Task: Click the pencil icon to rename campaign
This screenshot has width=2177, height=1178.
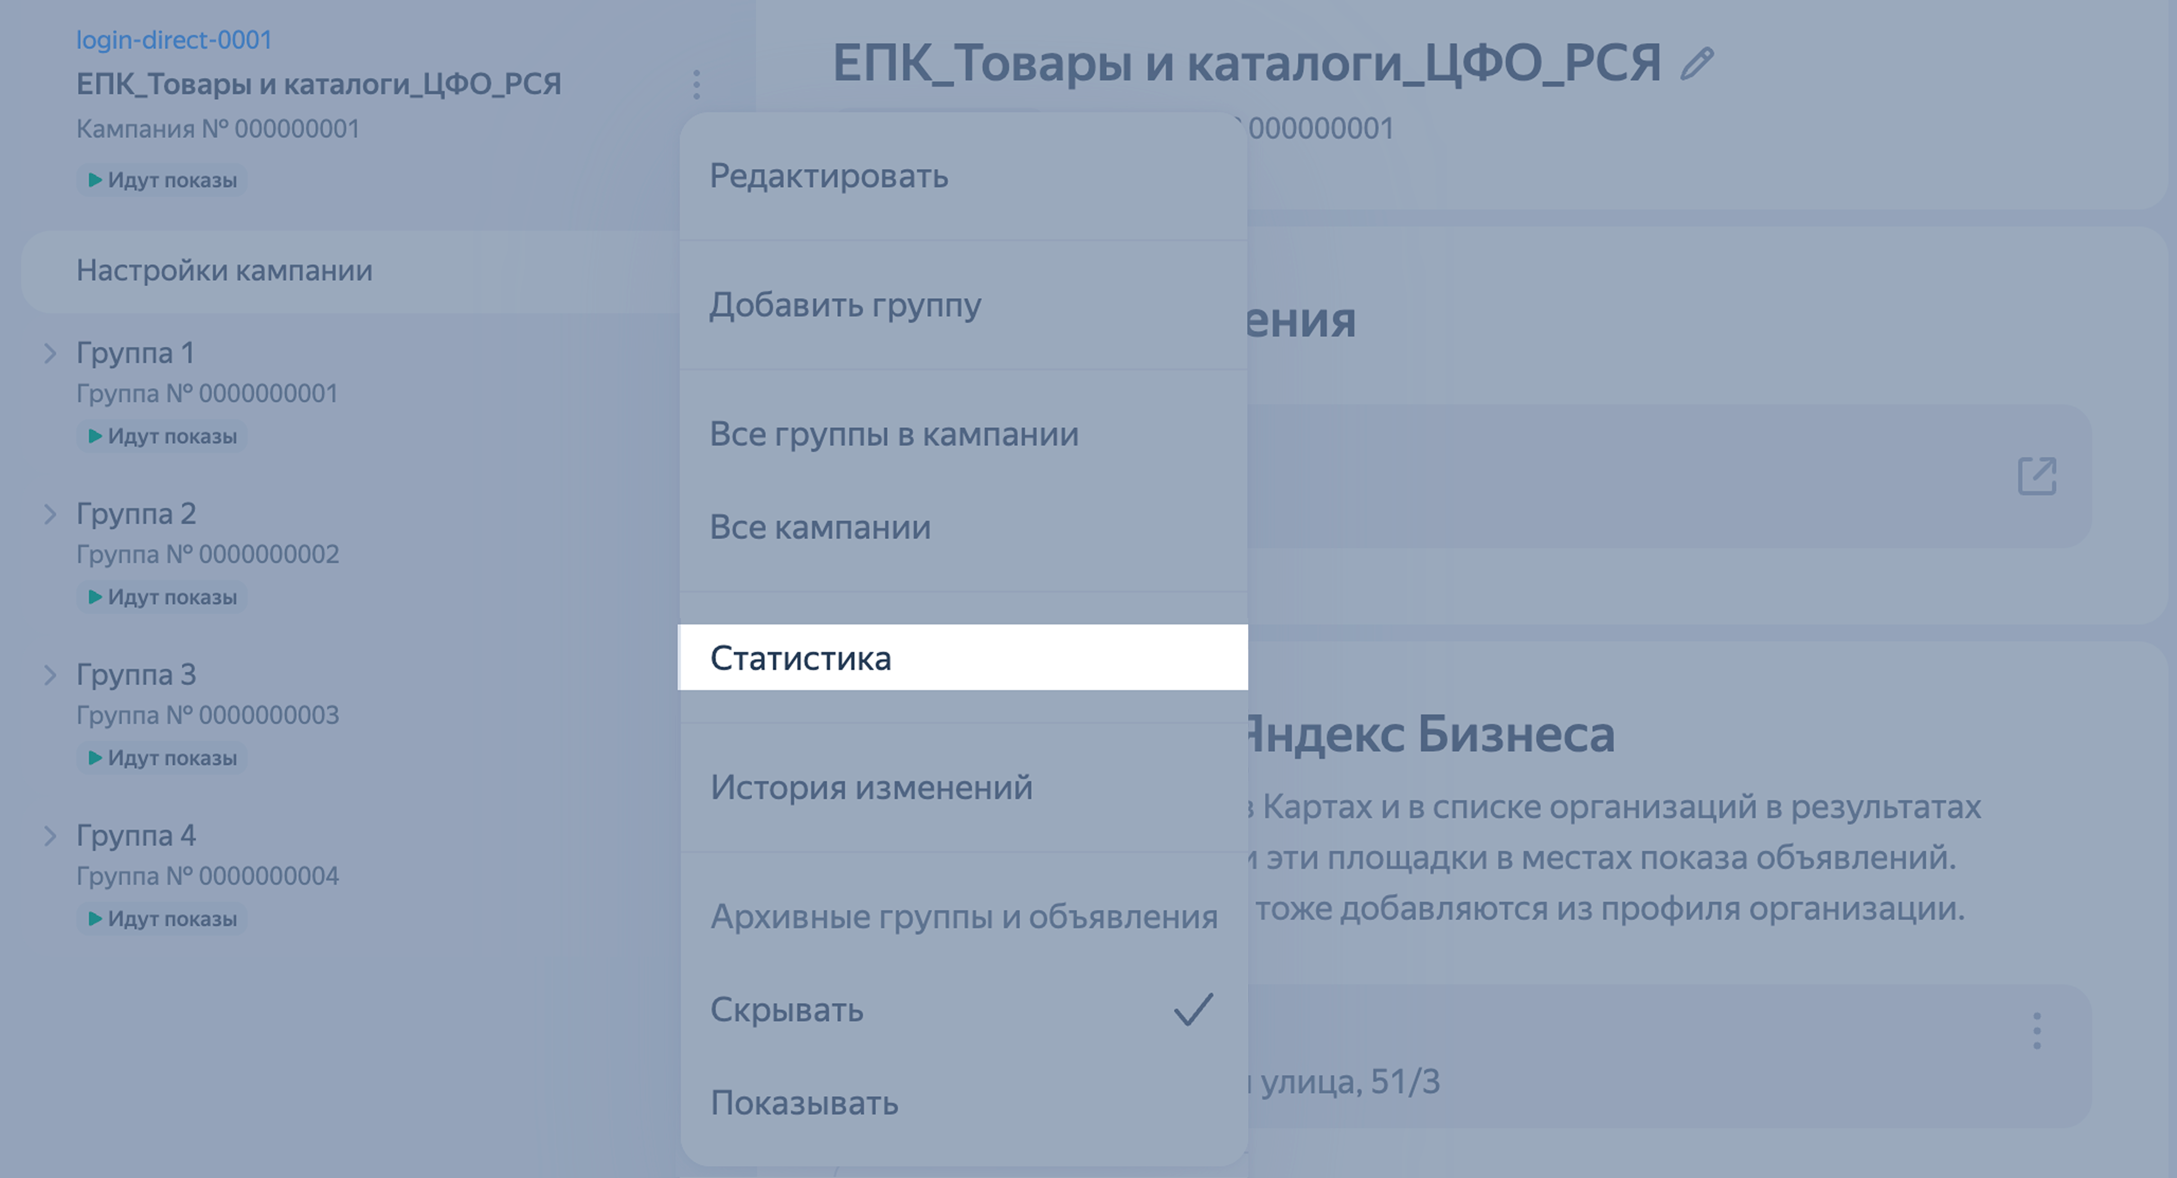Action: [1697, 64]
